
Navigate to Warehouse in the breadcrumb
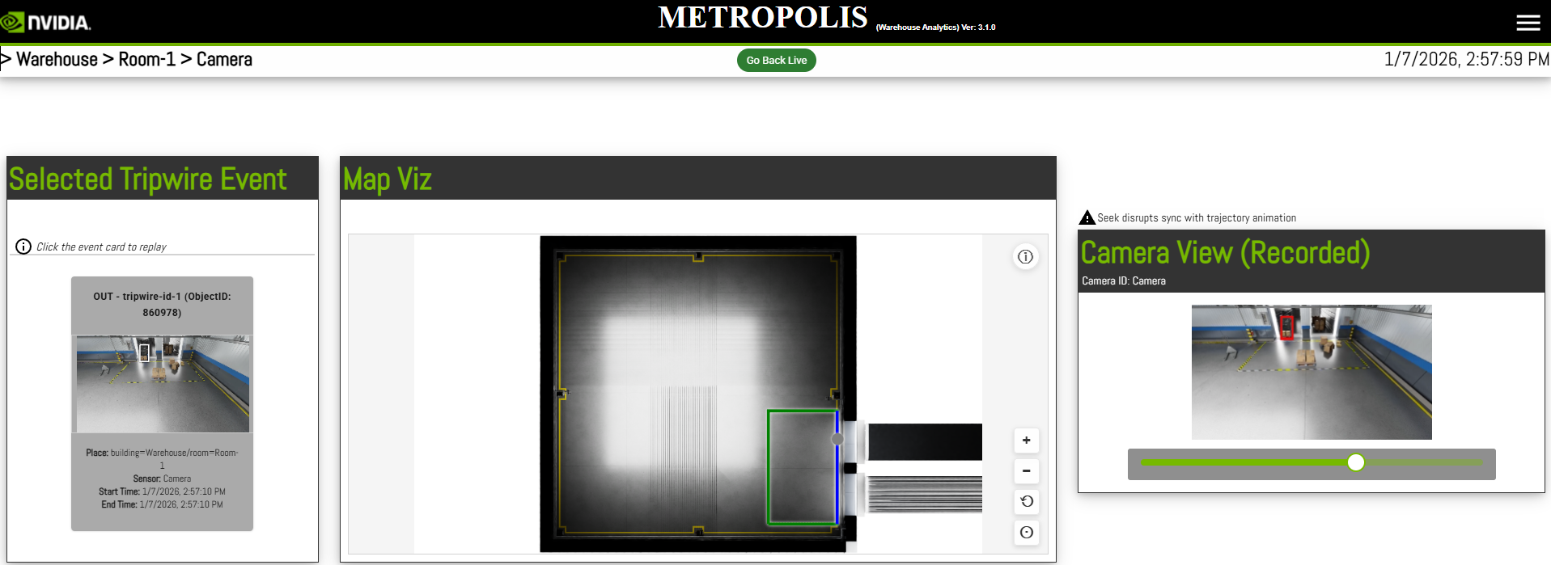coord(57,60)
